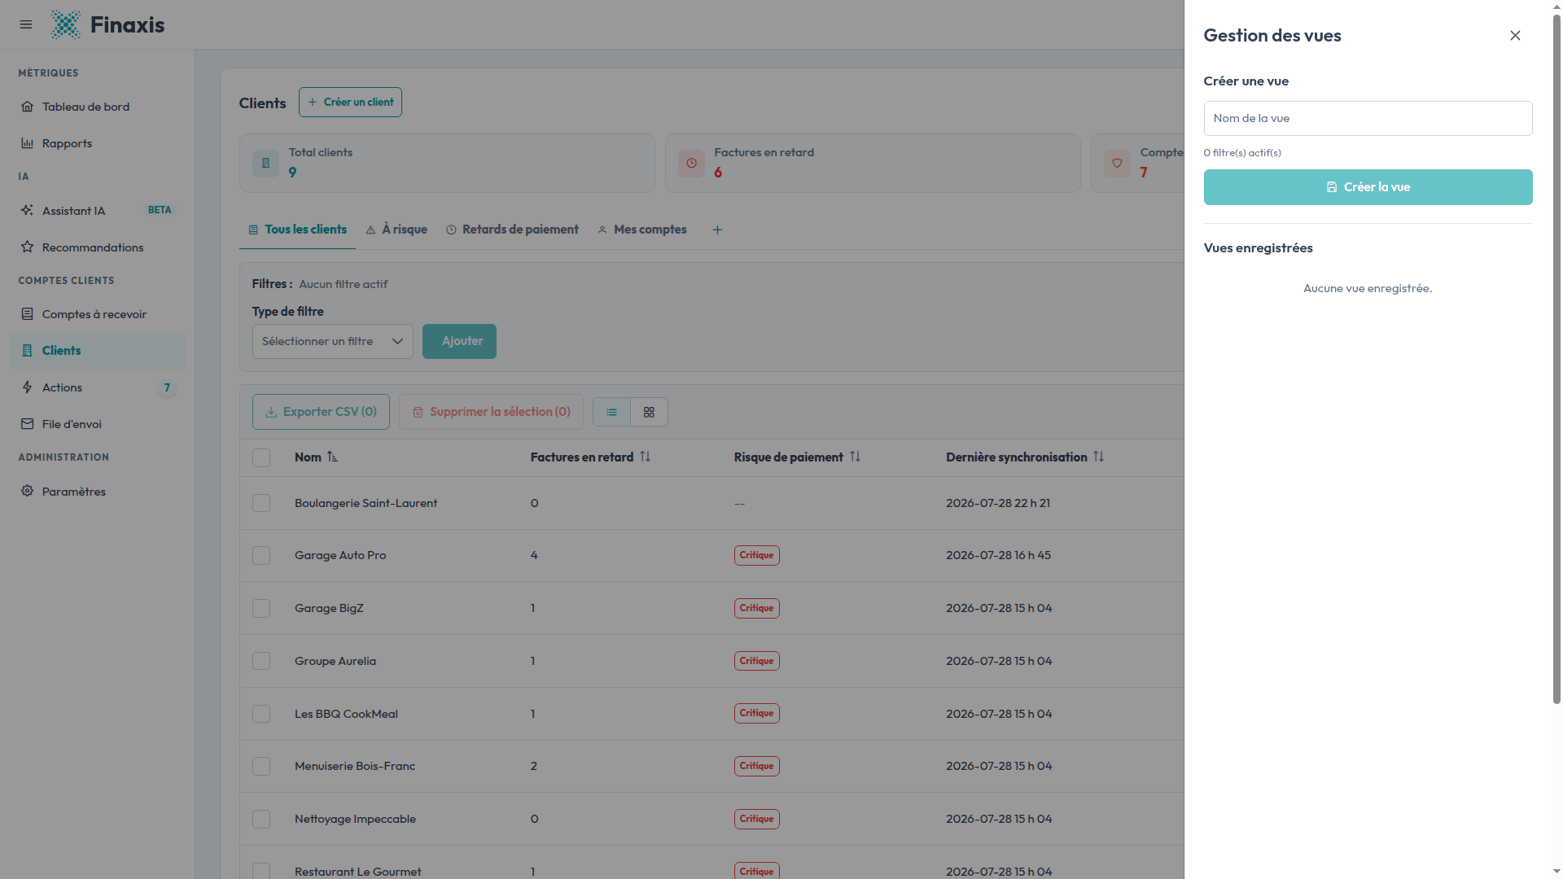The image size is (1563, 879).
Task: Click the Ajouter filter button
Action: coord(459,342)
